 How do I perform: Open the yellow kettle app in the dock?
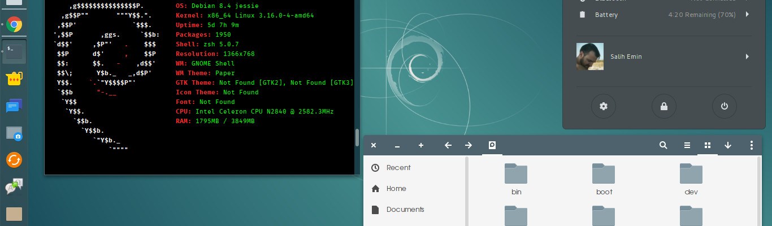pos(14,79)
